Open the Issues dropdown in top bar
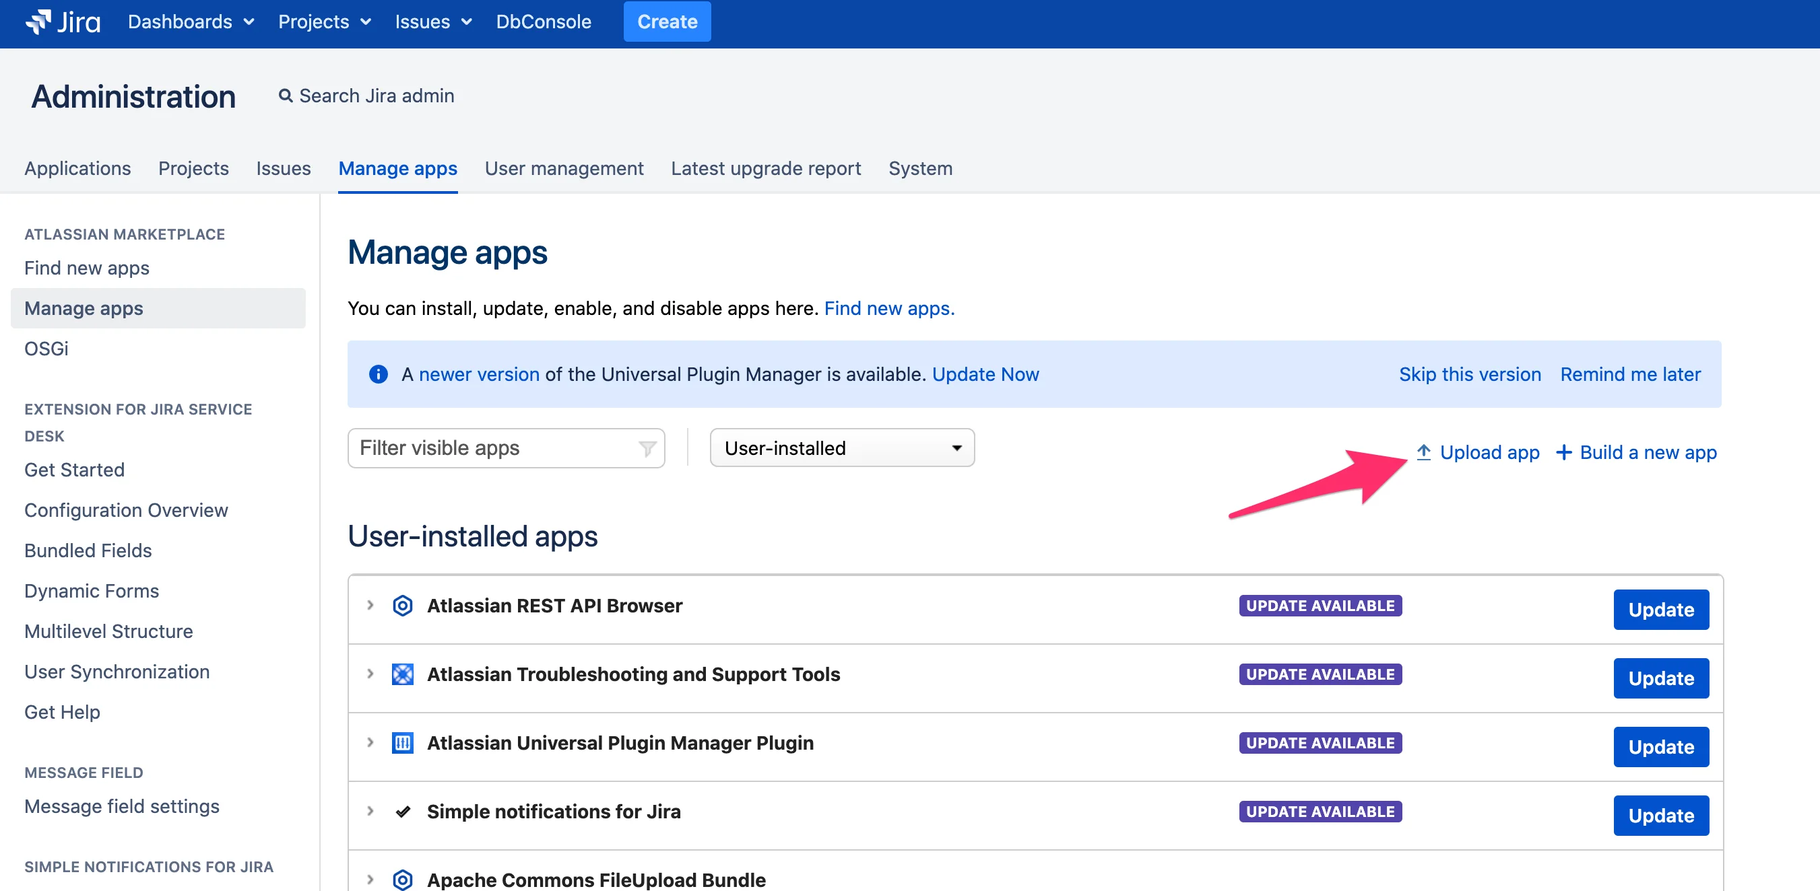 433,22
